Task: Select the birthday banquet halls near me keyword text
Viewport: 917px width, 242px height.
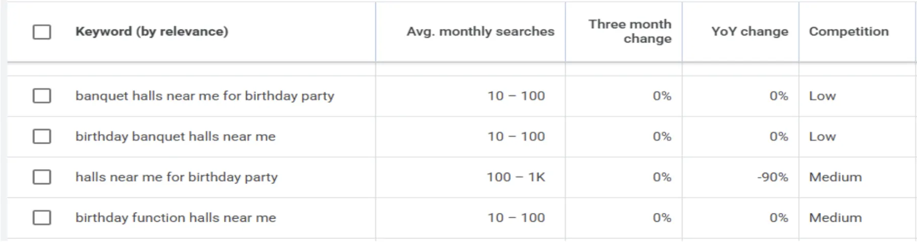Action: click(176, 137)
